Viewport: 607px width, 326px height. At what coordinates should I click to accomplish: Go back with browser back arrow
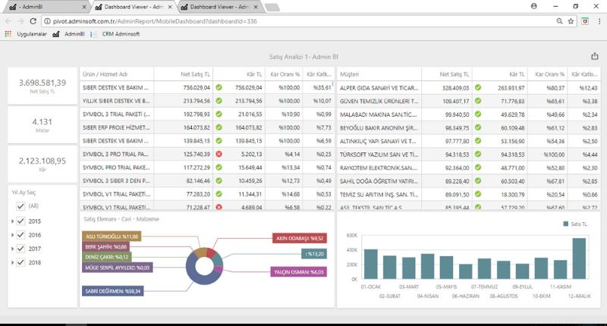point(8,21)
